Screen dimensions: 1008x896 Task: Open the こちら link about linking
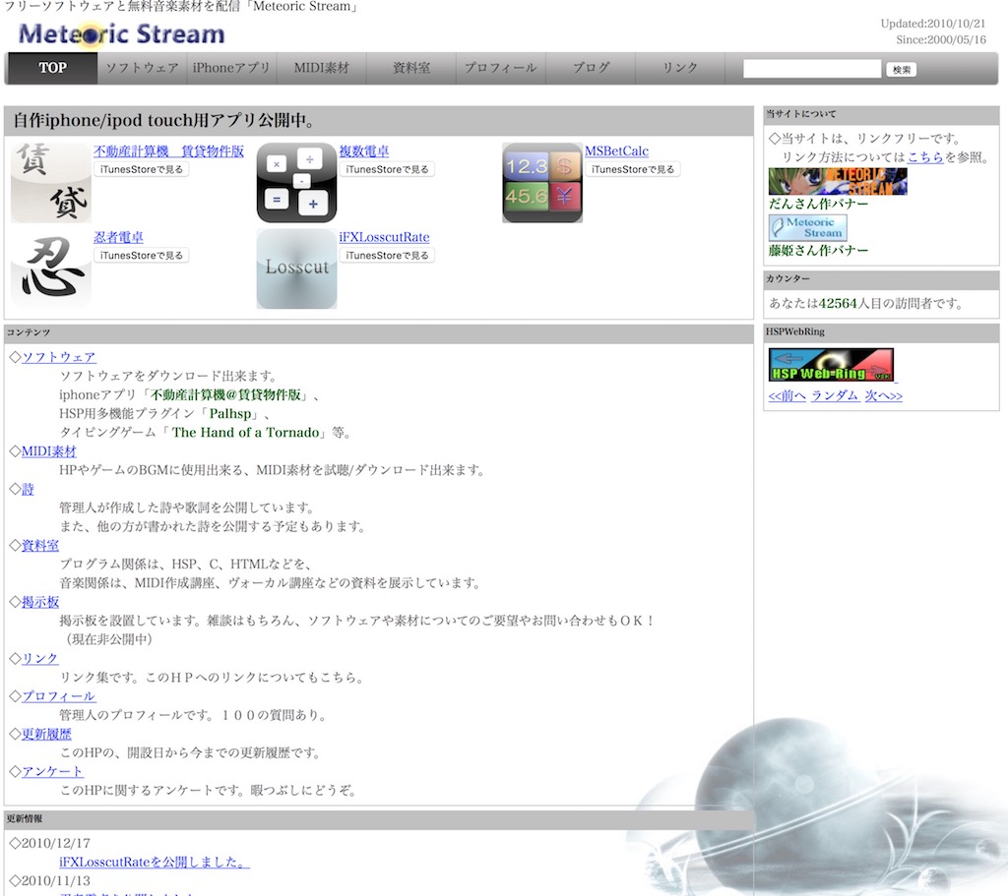[x=925, y=157]
